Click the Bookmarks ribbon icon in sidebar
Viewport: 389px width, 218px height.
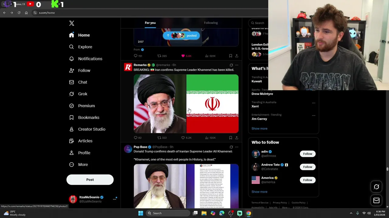(x=71, y=117)
